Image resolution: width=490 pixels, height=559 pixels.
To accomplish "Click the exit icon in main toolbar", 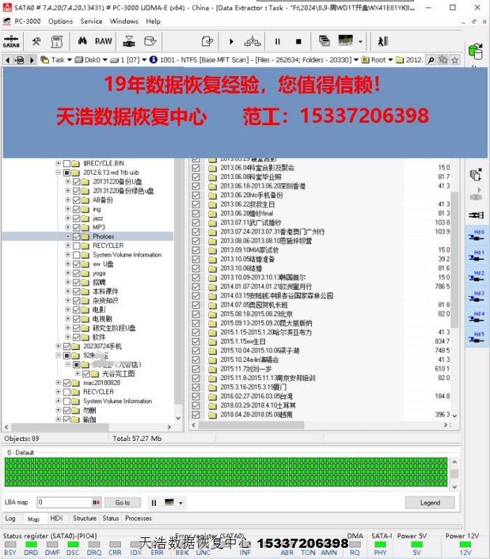I will pos(382,42).
